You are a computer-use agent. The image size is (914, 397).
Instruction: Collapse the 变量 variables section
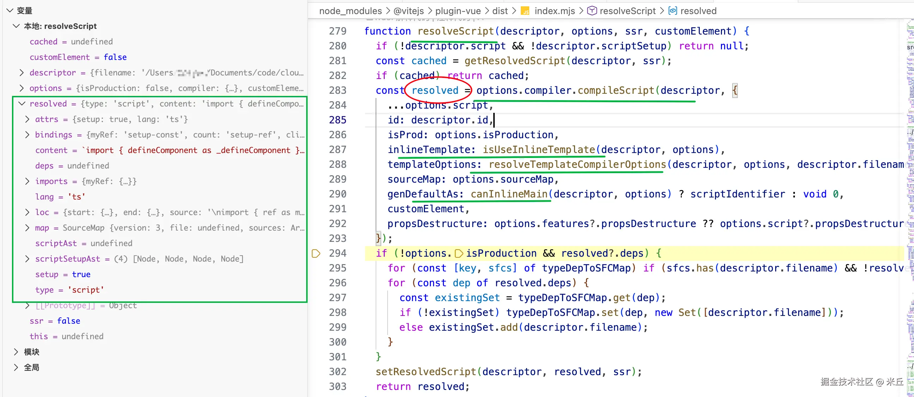click(x=10, y=11)
